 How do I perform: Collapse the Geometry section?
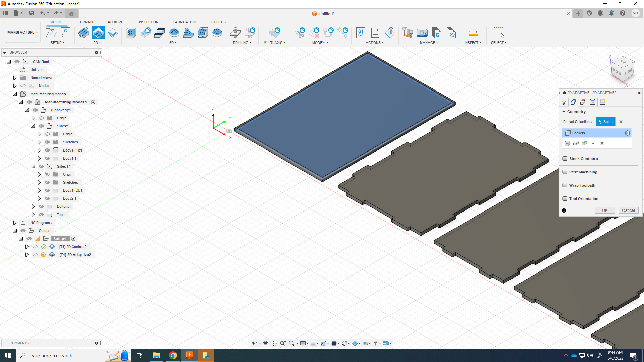click(x=564, y=112)
